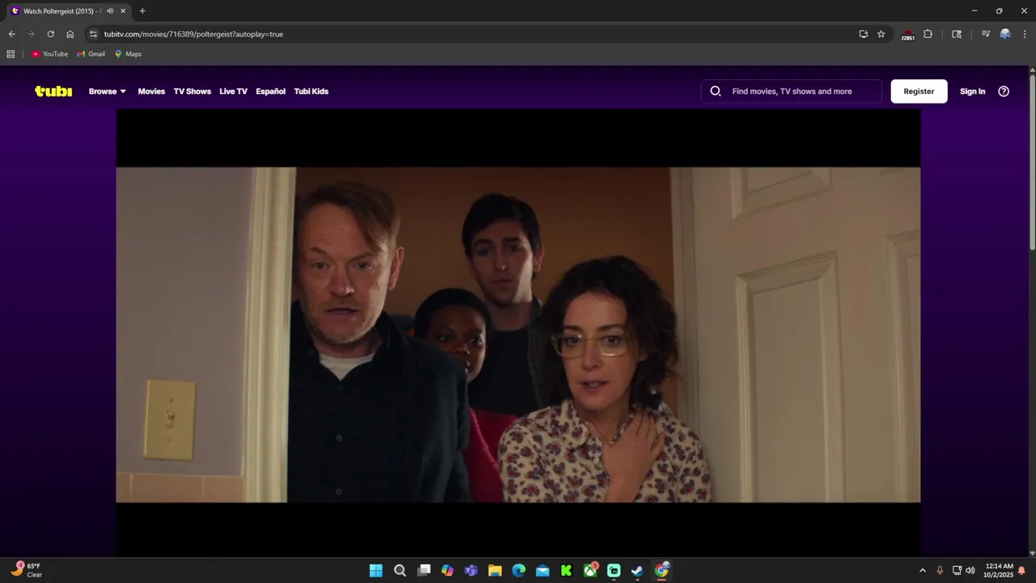Open the notifications bell icon
The image size is (1036, 583).
click(x=1022, y=571)
